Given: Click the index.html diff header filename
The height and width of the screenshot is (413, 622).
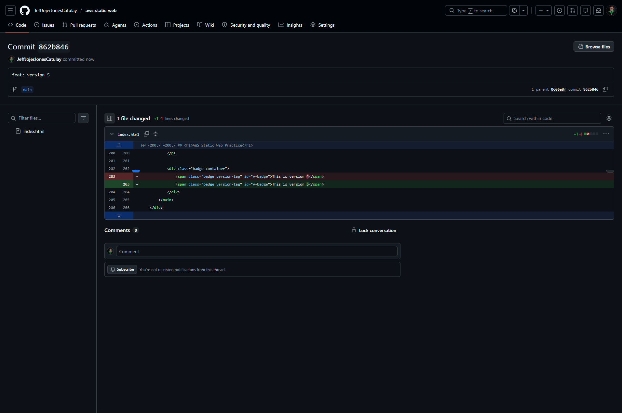Looking at the screenshot, I should tap(128, 134).
